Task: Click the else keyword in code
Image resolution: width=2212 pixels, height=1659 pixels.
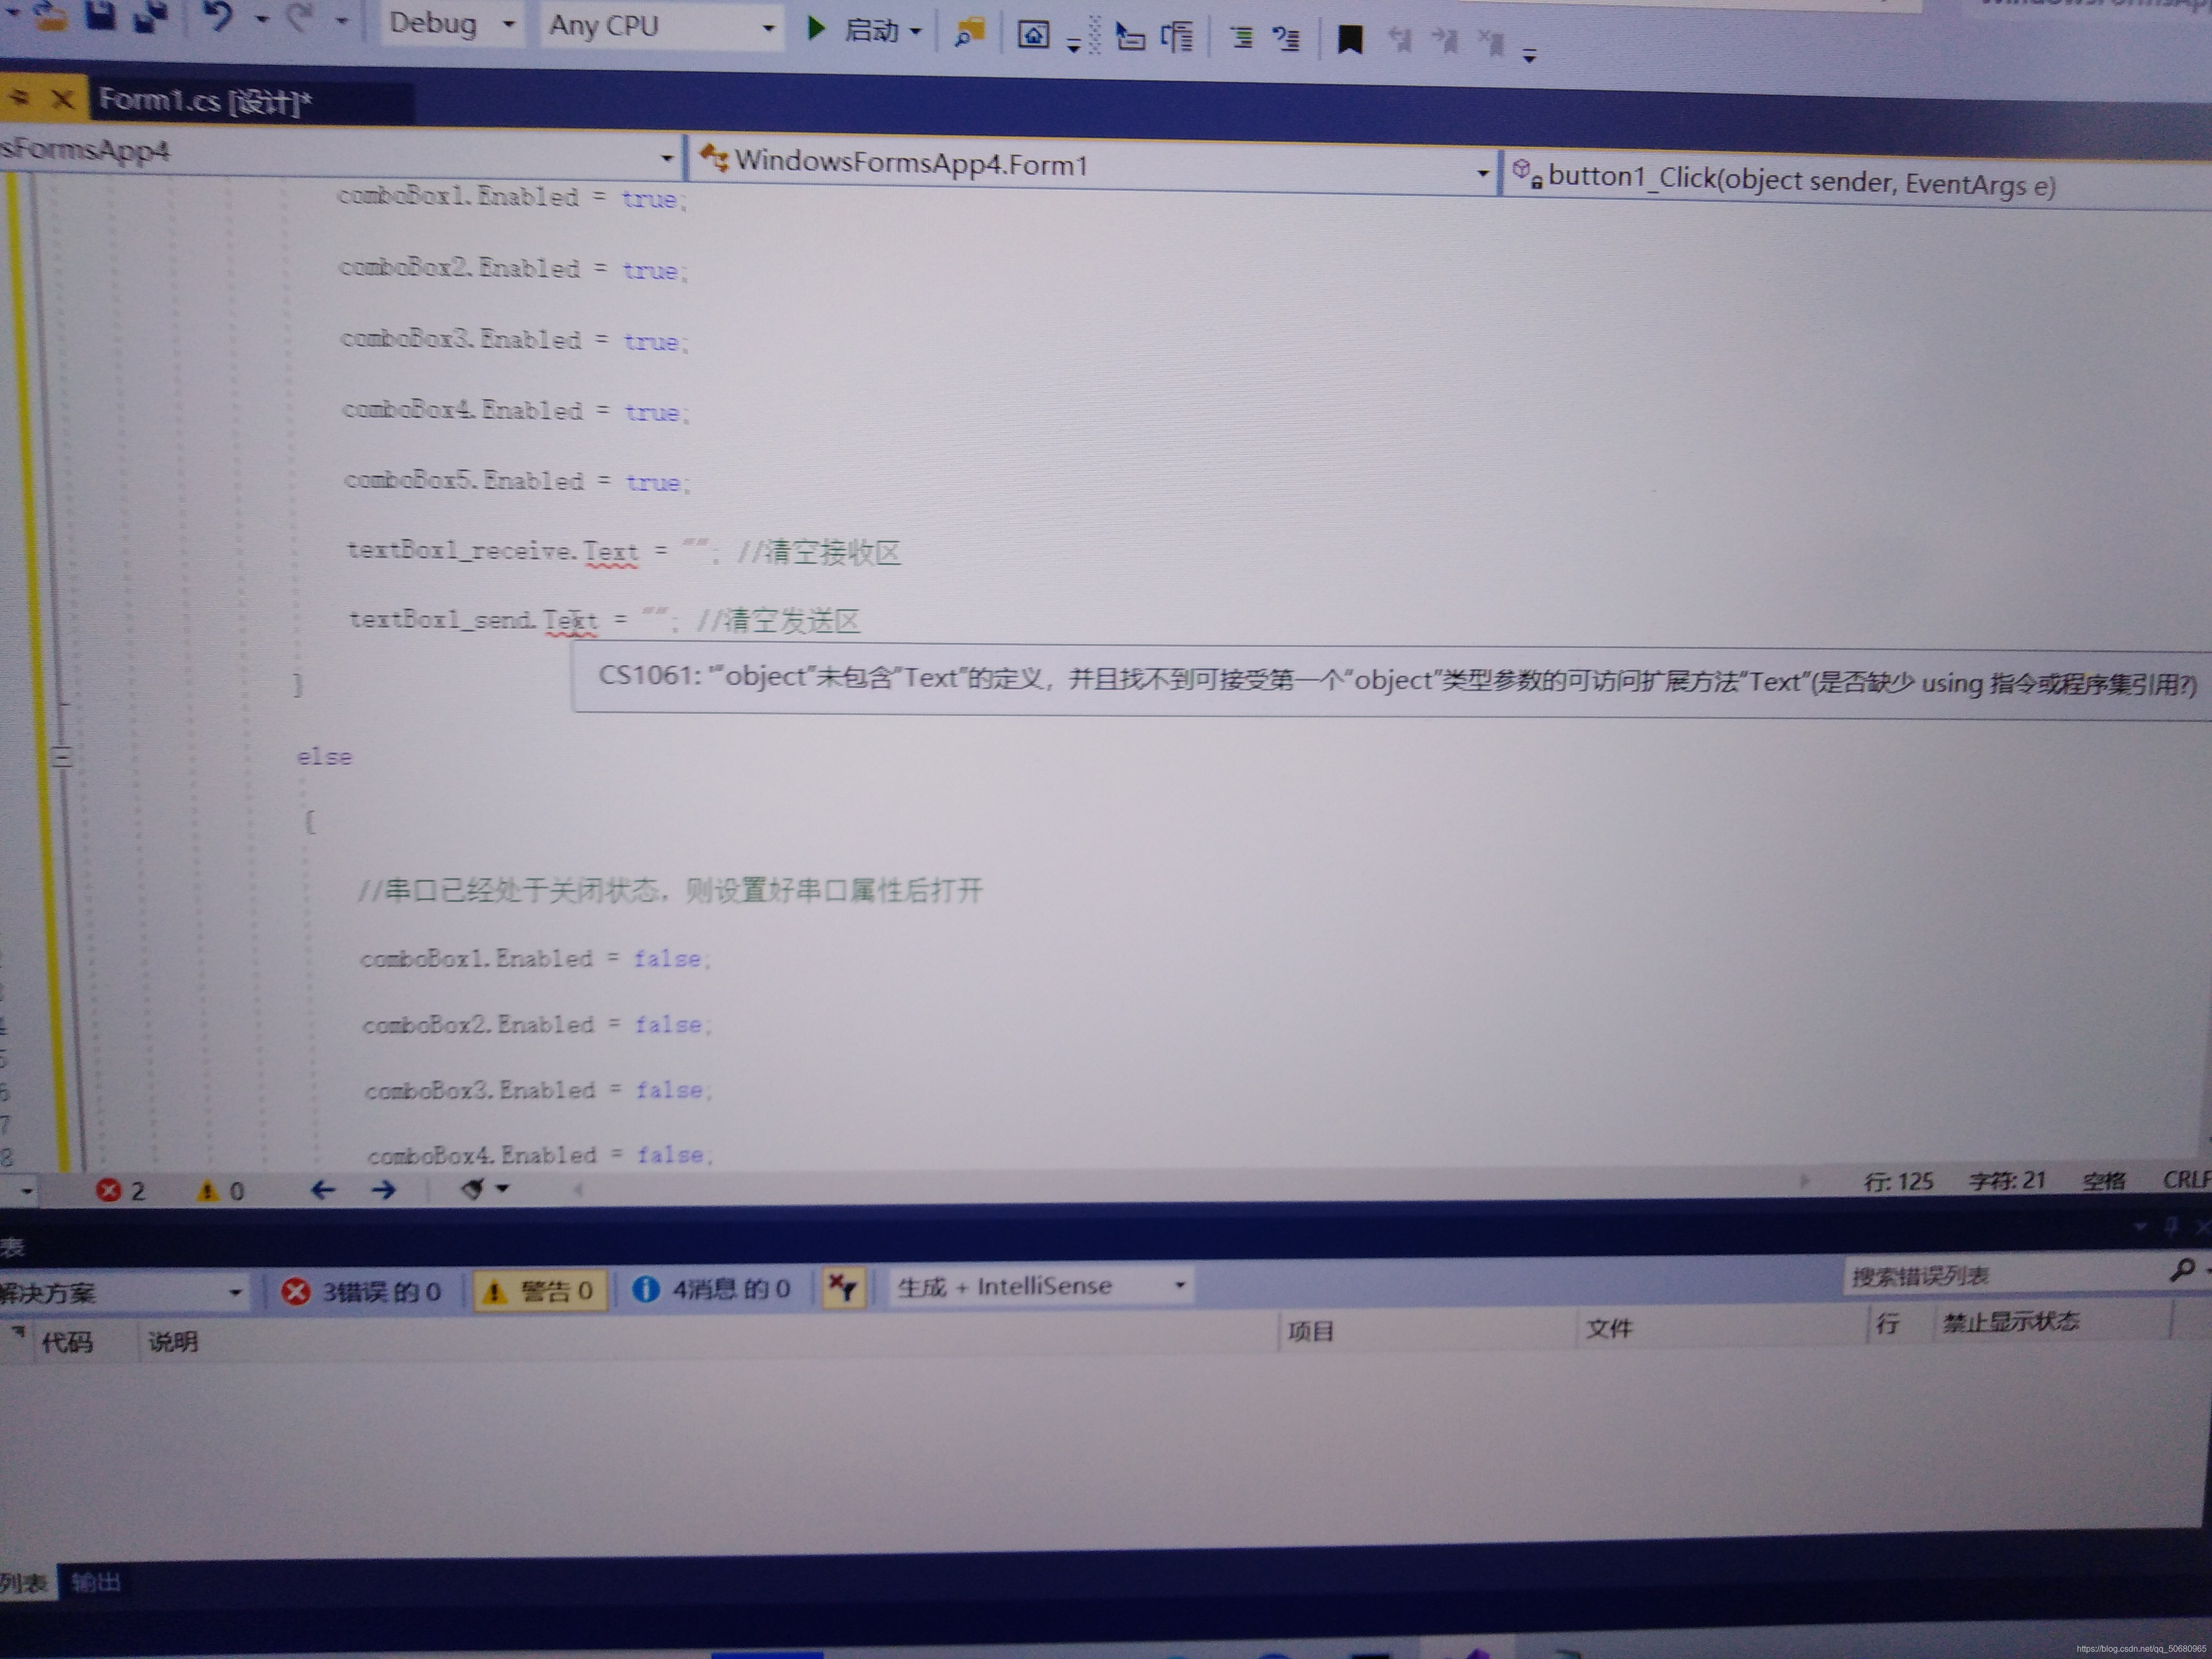Action: [x=324, y=757]
